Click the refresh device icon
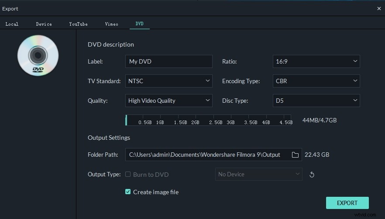The width and height of the screenshot is (385, 219). click(312, 175)
